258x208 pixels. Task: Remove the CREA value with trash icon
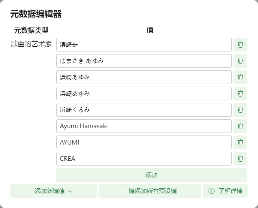240,159
